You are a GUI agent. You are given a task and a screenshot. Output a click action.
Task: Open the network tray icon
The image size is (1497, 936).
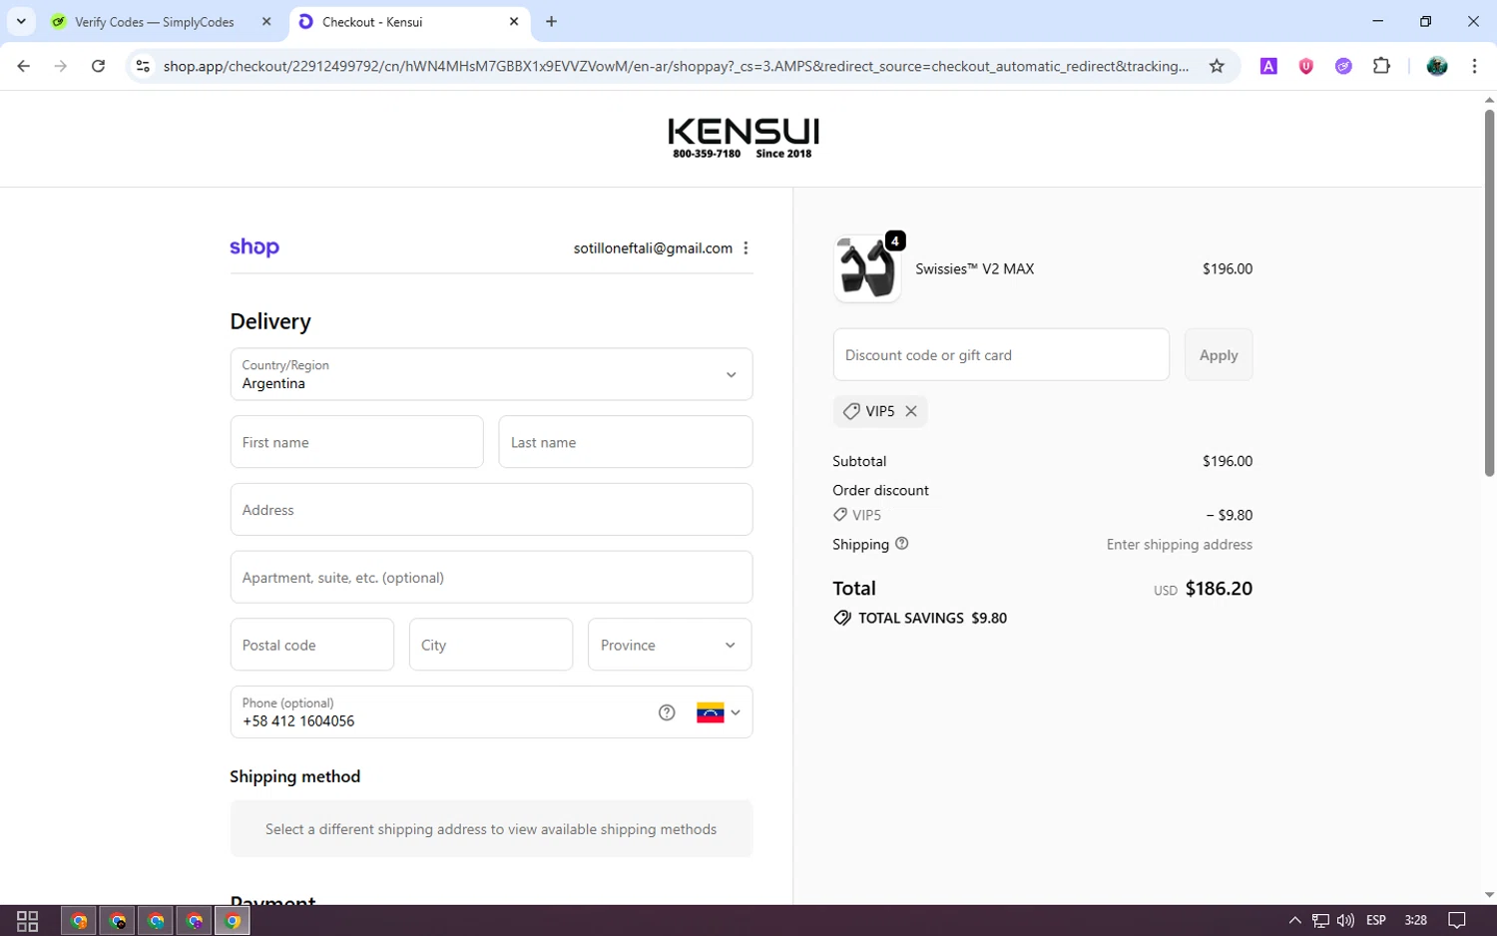point(1320,921)
